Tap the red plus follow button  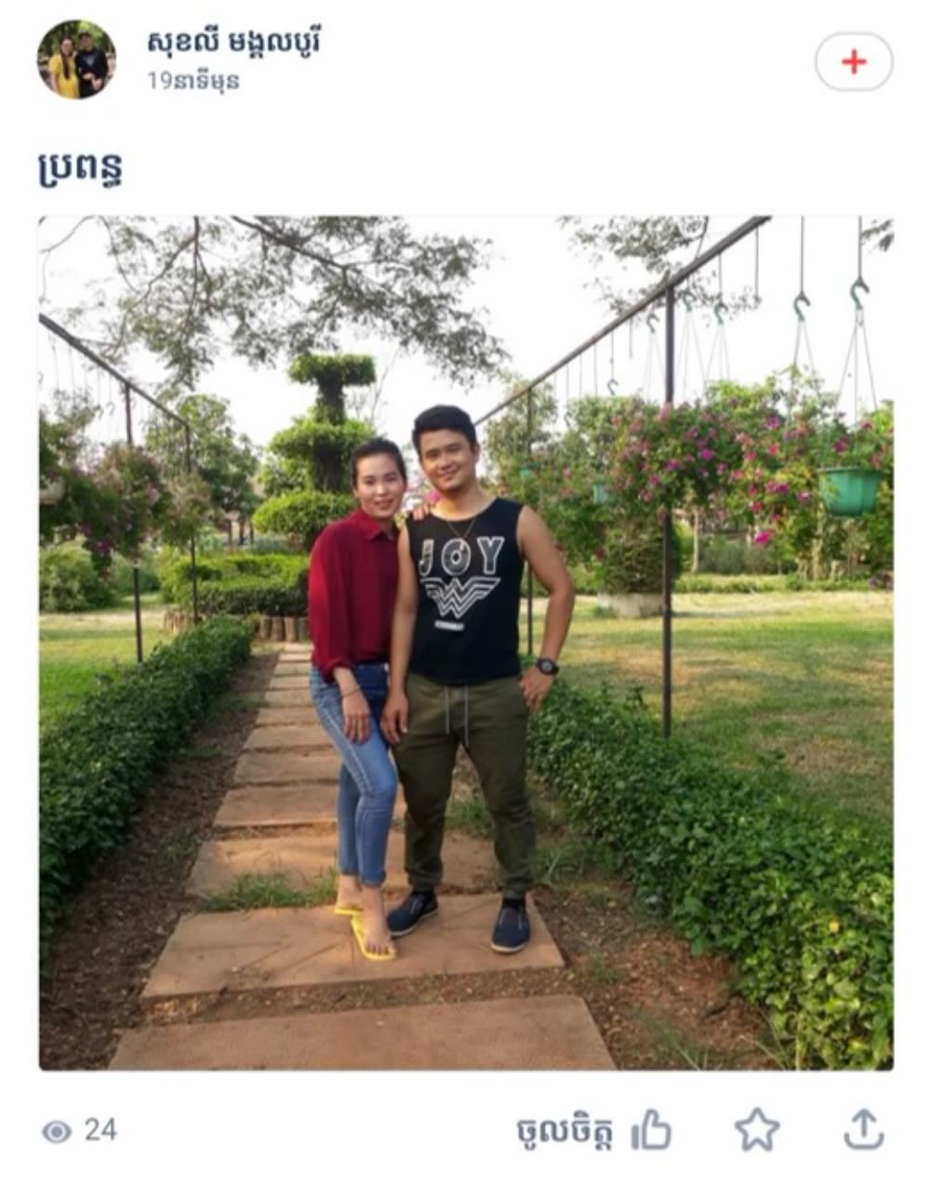click(x=854, y=62)
